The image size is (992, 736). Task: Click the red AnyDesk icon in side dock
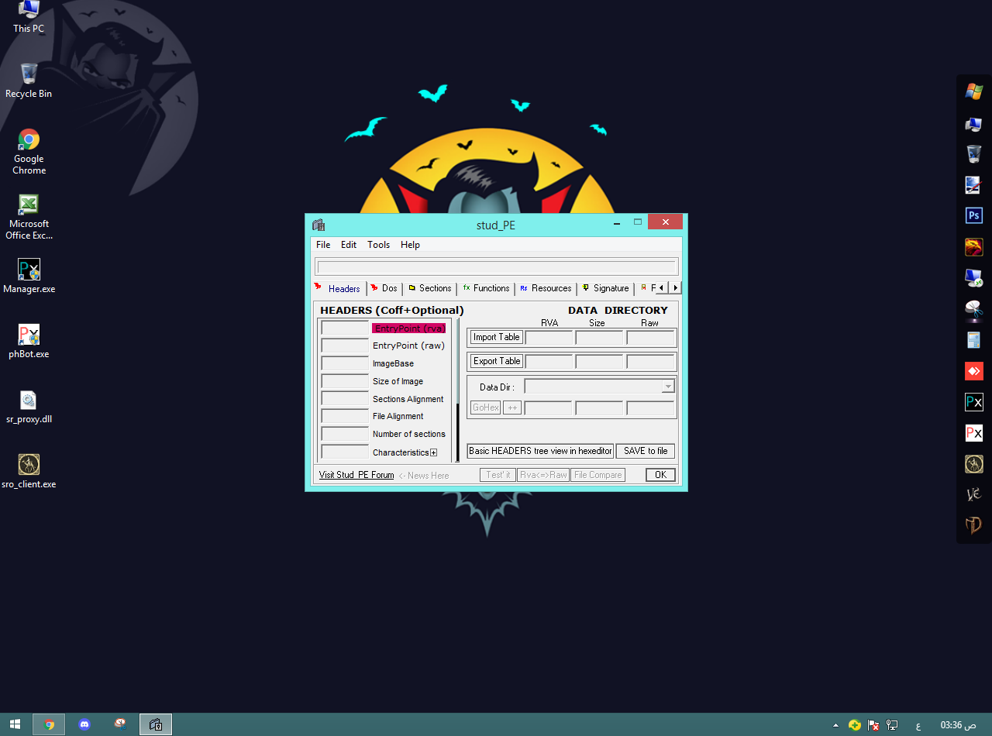[973, 371]
